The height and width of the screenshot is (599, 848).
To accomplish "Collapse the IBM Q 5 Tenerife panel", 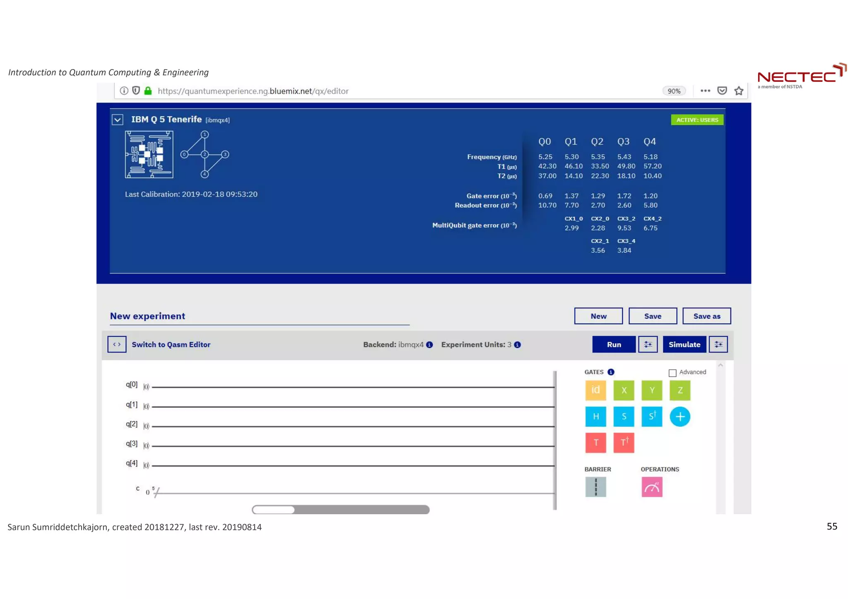I will tap(118, 120).
